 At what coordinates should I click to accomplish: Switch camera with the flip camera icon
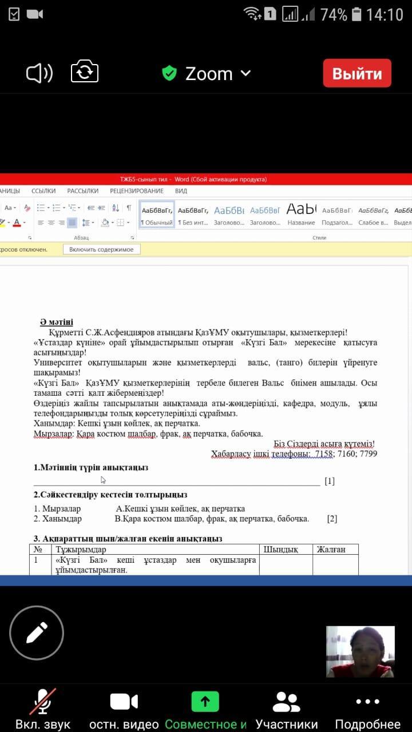coord(85,73)
